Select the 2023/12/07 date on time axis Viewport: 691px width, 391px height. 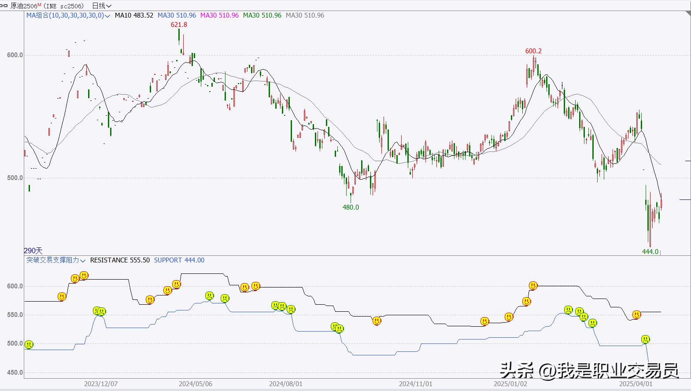(x=101, y=384)
